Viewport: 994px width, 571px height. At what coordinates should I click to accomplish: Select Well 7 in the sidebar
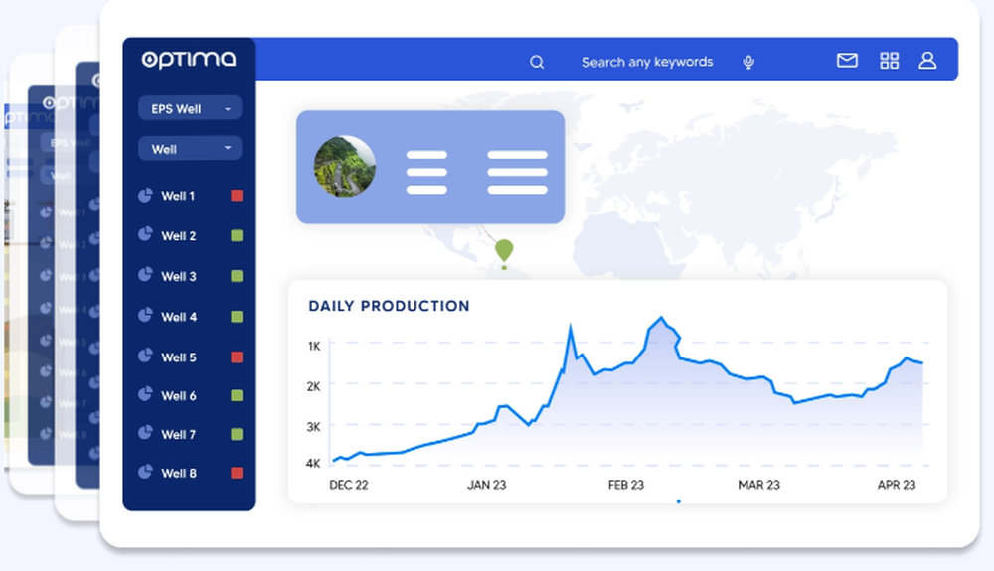[x=179, y=435]
